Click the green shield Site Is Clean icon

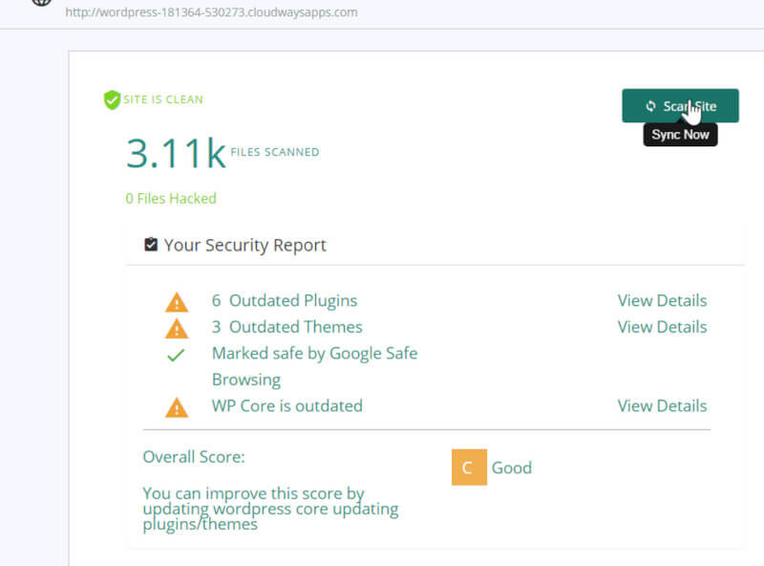click(112, 100)
